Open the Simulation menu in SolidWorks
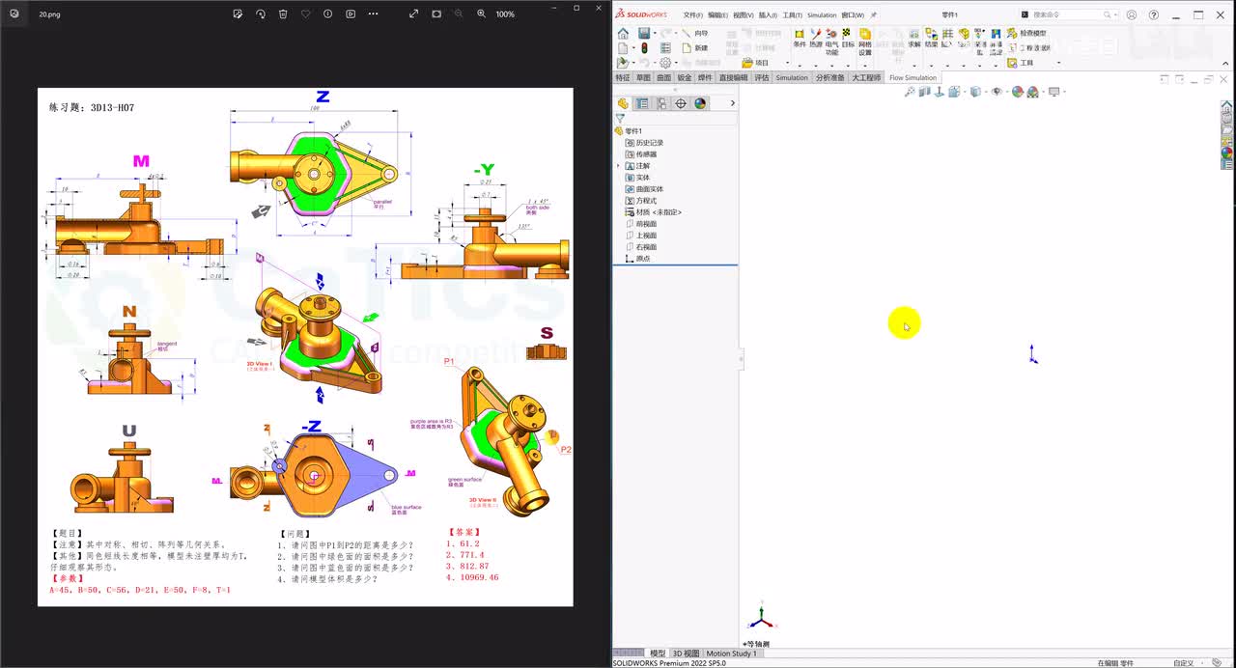Viewport: 1236px width, 668px height. [x=822, y=15]
